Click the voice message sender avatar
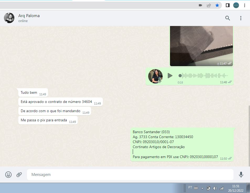 click(155, 76)
